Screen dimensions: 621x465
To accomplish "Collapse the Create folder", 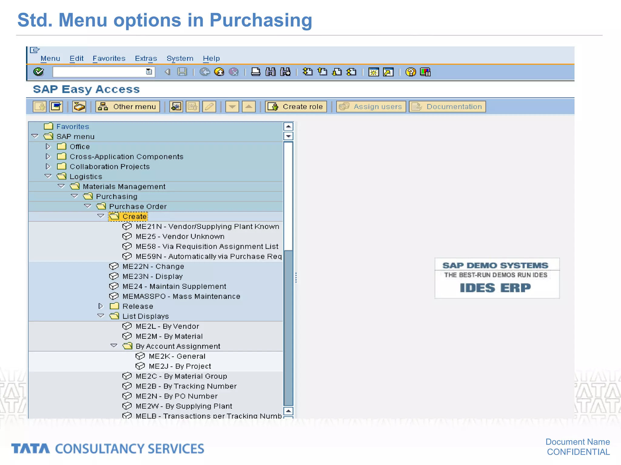I will click(101, 216).
